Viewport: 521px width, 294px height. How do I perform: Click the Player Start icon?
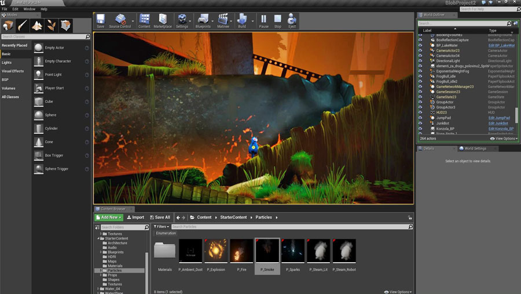click(x=39, y=88)
